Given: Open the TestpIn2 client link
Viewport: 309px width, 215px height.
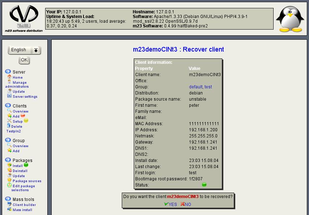Looking at the screenshot, I should (x=13, y=131).
